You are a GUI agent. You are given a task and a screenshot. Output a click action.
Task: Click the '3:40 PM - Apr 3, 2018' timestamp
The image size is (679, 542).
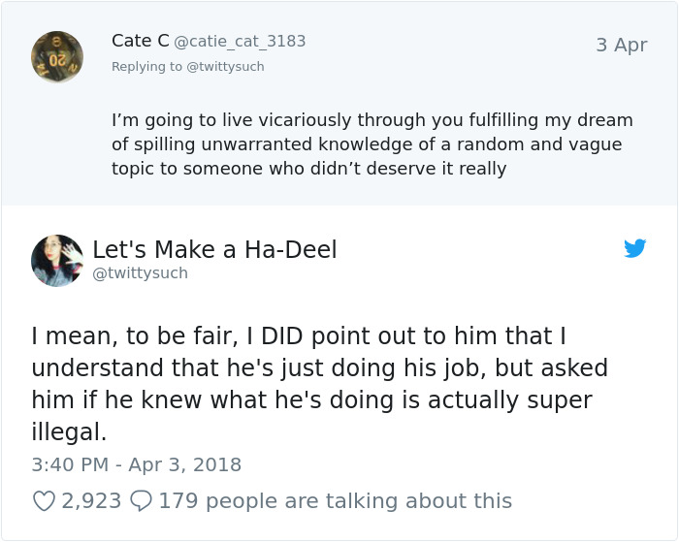[x=136, y=465]
